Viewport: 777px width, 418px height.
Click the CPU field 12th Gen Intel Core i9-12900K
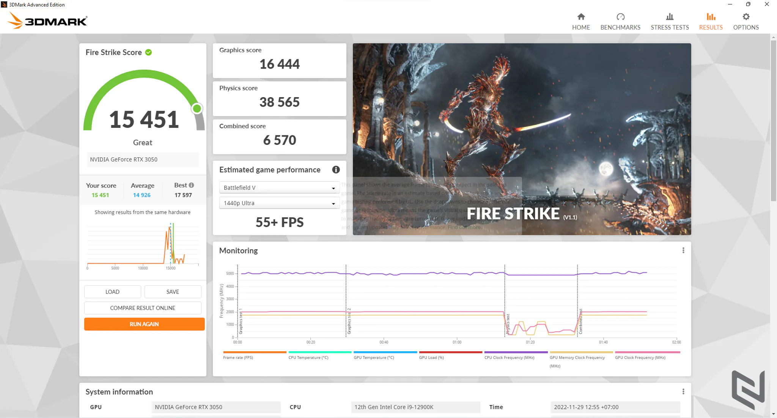(415, 407)
